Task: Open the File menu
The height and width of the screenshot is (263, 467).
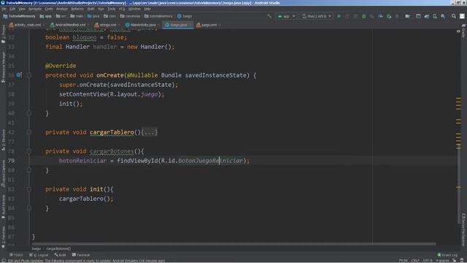Action: point(4,9)
